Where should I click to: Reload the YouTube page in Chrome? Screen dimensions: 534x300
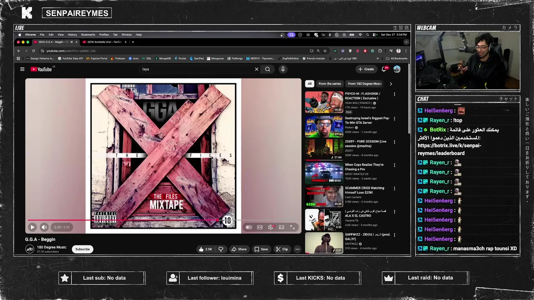pos(33,51)
